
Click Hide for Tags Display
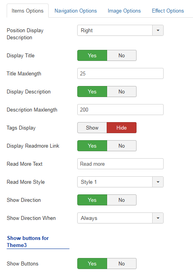coord(122,128)
